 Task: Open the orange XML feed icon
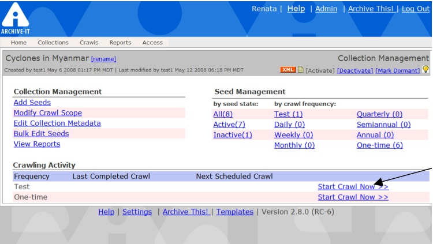288,70
